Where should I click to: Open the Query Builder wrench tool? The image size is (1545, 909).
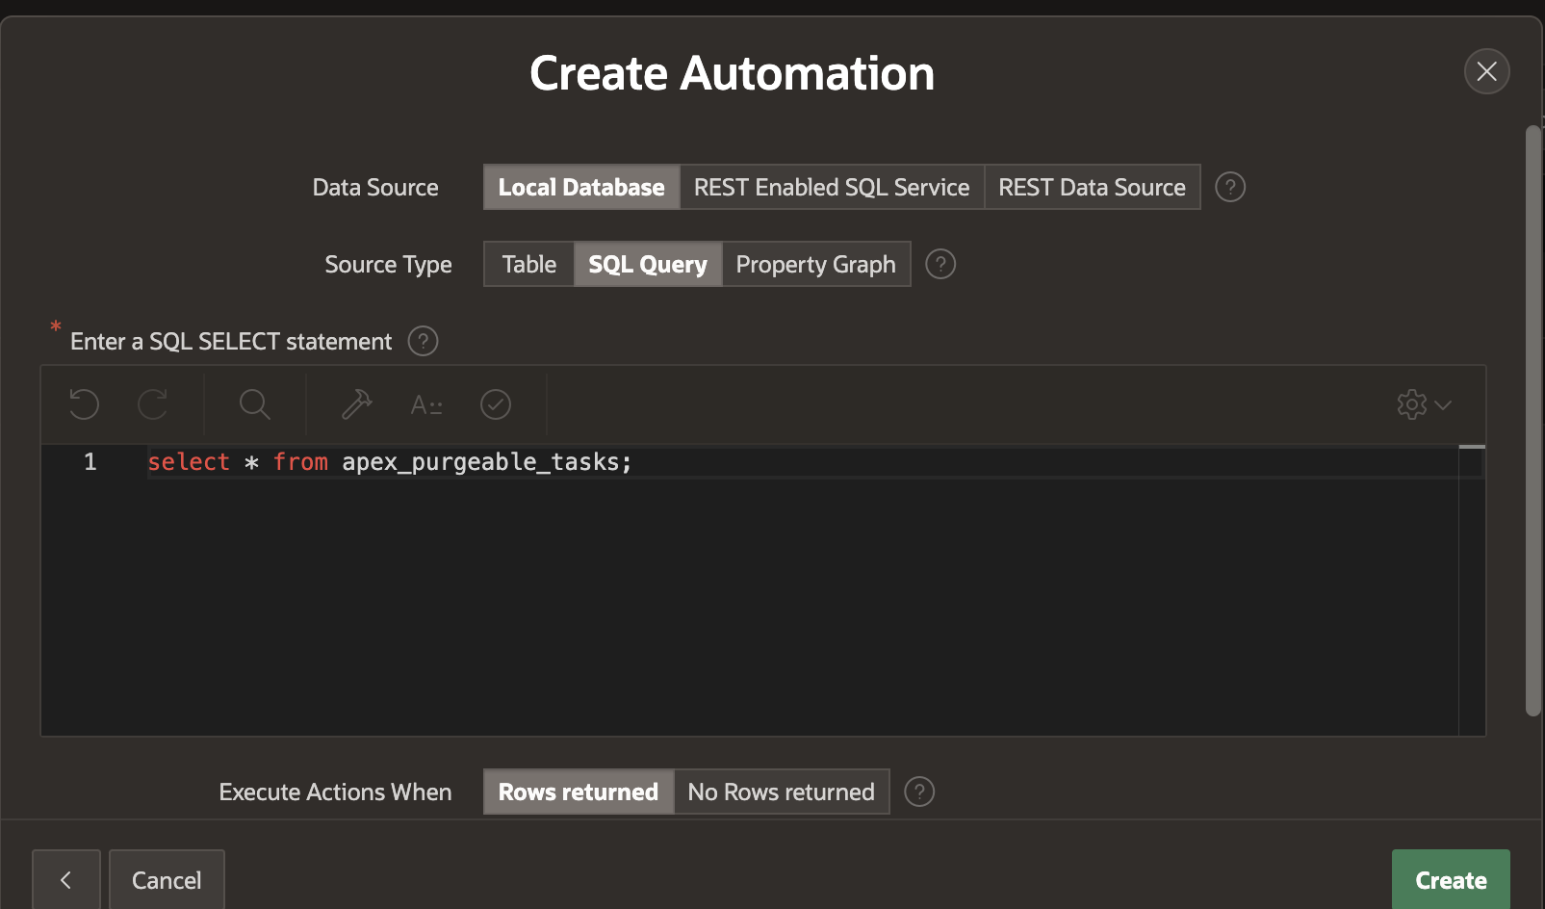pyautogui.click(x=356, y=404)
